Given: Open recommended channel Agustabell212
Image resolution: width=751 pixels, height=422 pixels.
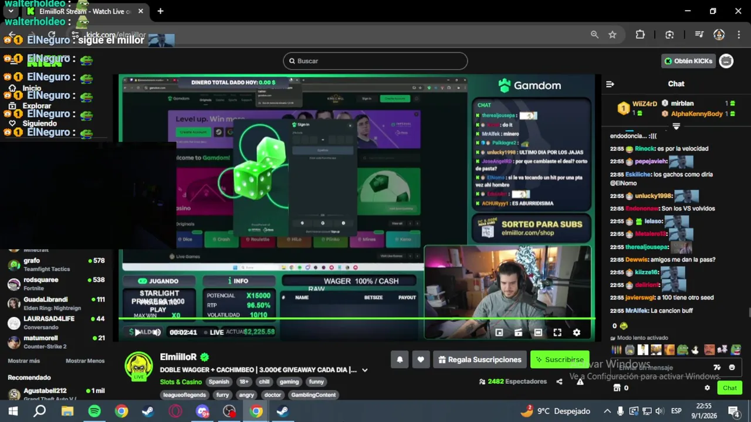Looking at the screenshot, I should click(56, 394).
